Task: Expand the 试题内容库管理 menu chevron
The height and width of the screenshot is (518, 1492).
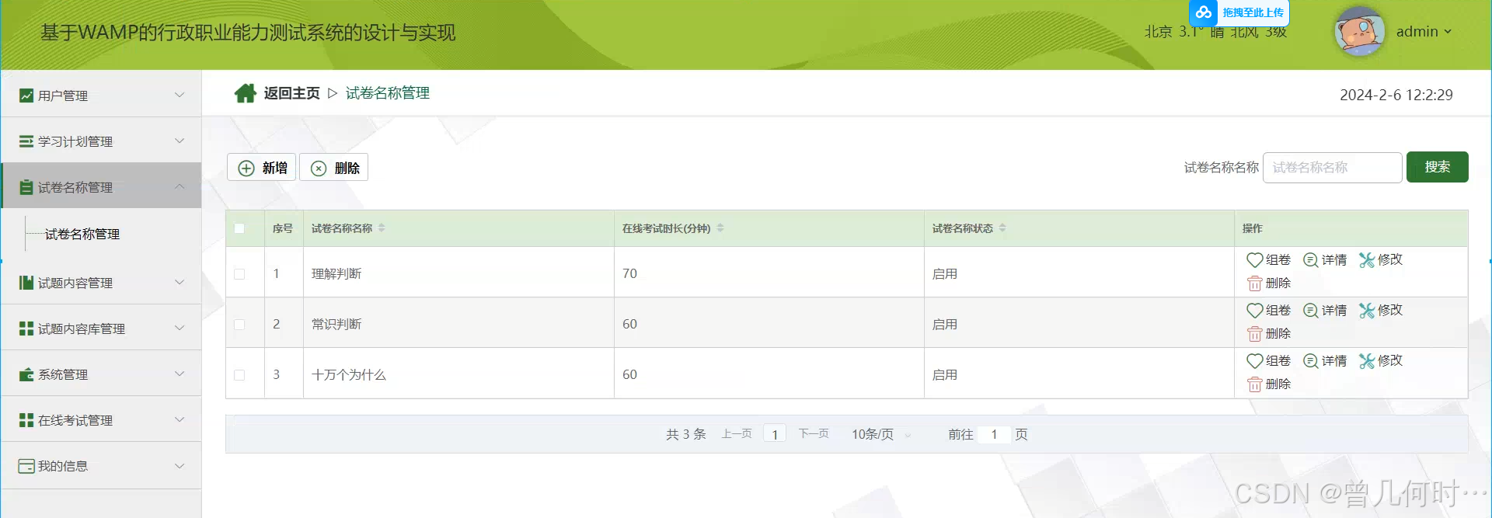Action: [180, 328]
